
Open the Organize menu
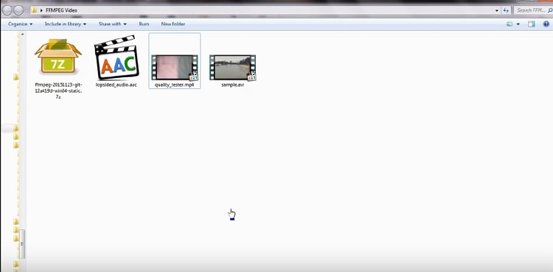[x=20, y=24]
